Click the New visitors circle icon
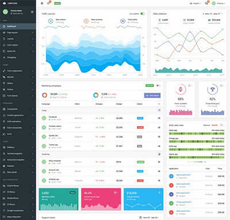 point(51,21)
